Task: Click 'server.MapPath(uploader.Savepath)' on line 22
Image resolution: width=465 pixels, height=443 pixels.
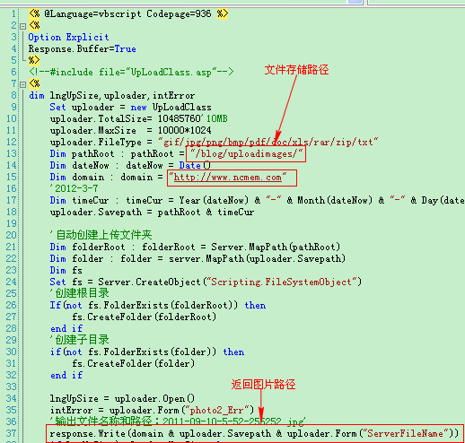Action: click(x=257, y=259)
